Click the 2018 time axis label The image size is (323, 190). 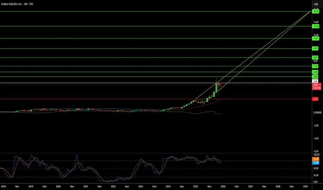point(3,187)
